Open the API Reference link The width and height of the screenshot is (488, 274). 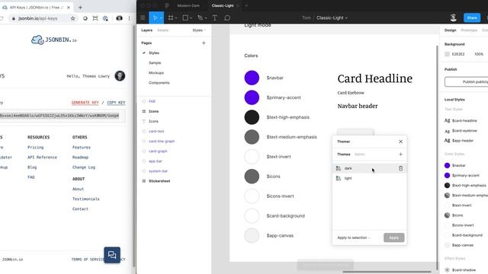pyautogui.click(x=43, y=158)
